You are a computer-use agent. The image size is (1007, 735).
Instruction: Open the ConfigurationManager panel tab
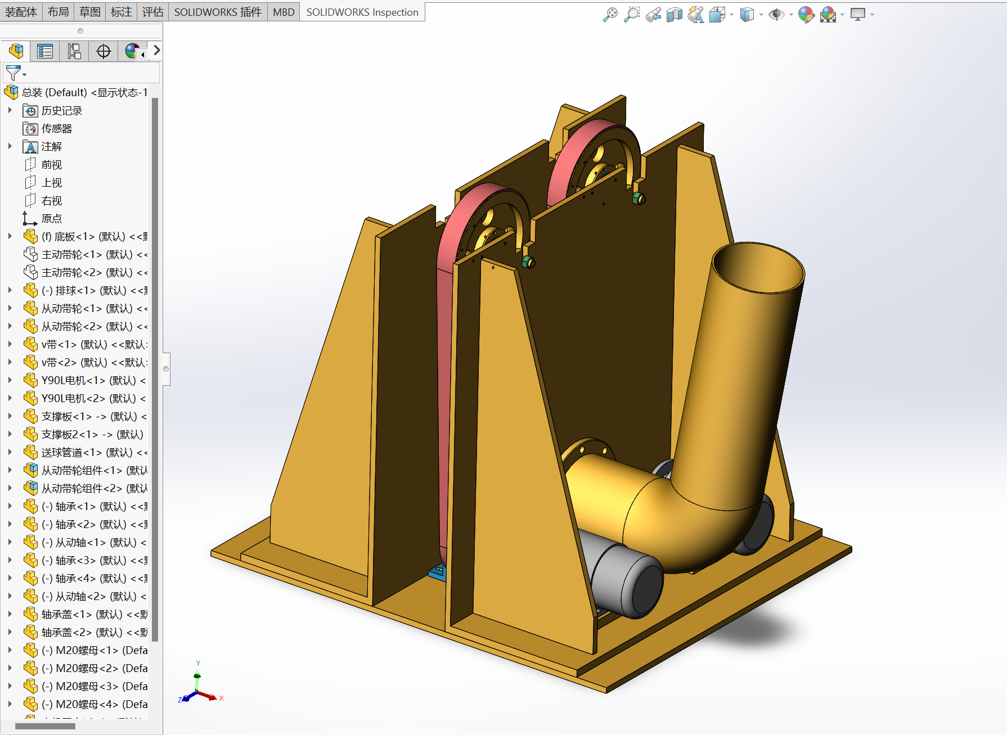coord(74,52)
